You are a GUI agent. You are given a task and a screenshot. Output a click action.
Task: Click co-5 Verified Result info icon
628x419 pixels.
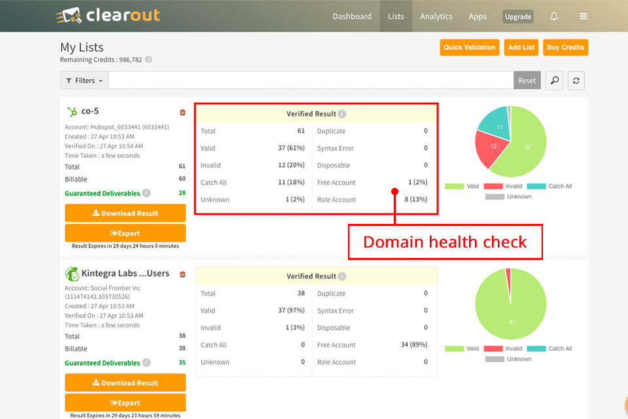(x=341, y=114)
